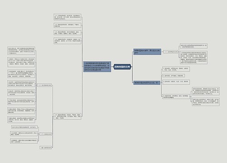Click the 1. 液体剂型 node

(176, 69)
